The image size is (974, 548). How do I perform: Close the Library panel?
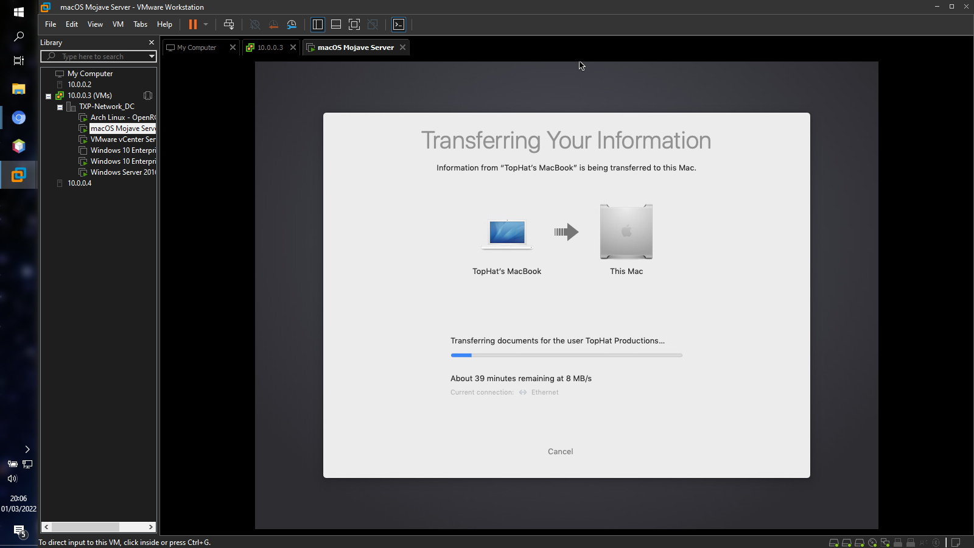tap(152, 43)
